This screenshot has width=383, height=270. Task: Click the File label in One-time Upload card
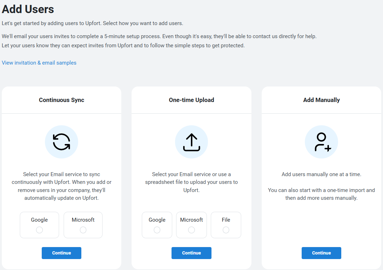coord(226,220)
